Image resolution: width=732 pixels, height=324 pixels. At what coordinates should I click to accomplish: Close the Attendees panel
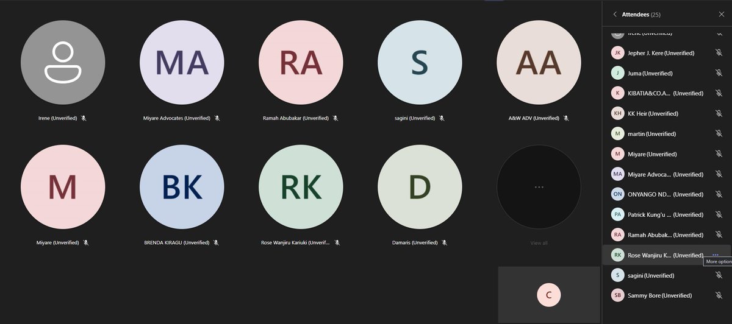click(x=722, y=14)
